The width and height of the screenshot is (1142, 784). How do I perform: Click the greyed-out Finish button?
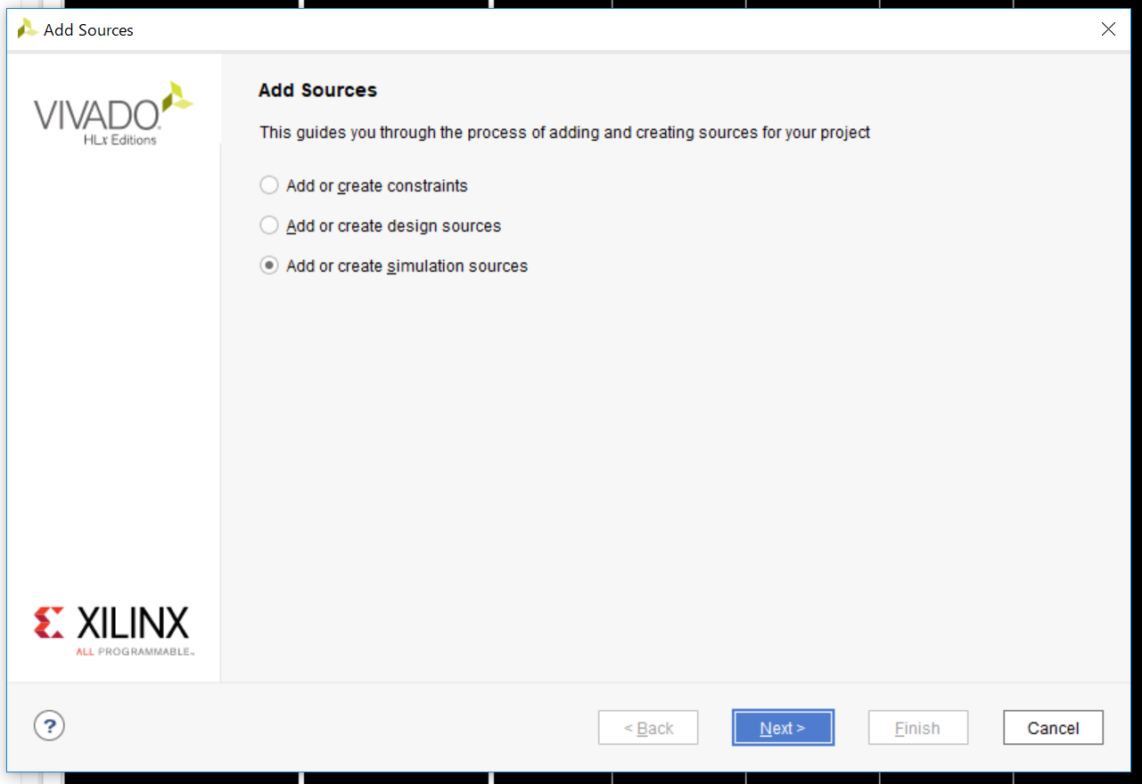point(917,728)
